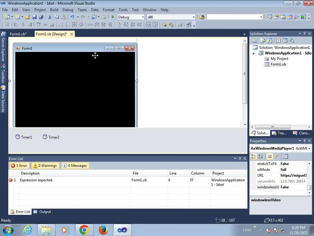This screenshot has height=236, width=314.
Task: Click the New Project toolbar icon
Action: [x=7, y=17]
